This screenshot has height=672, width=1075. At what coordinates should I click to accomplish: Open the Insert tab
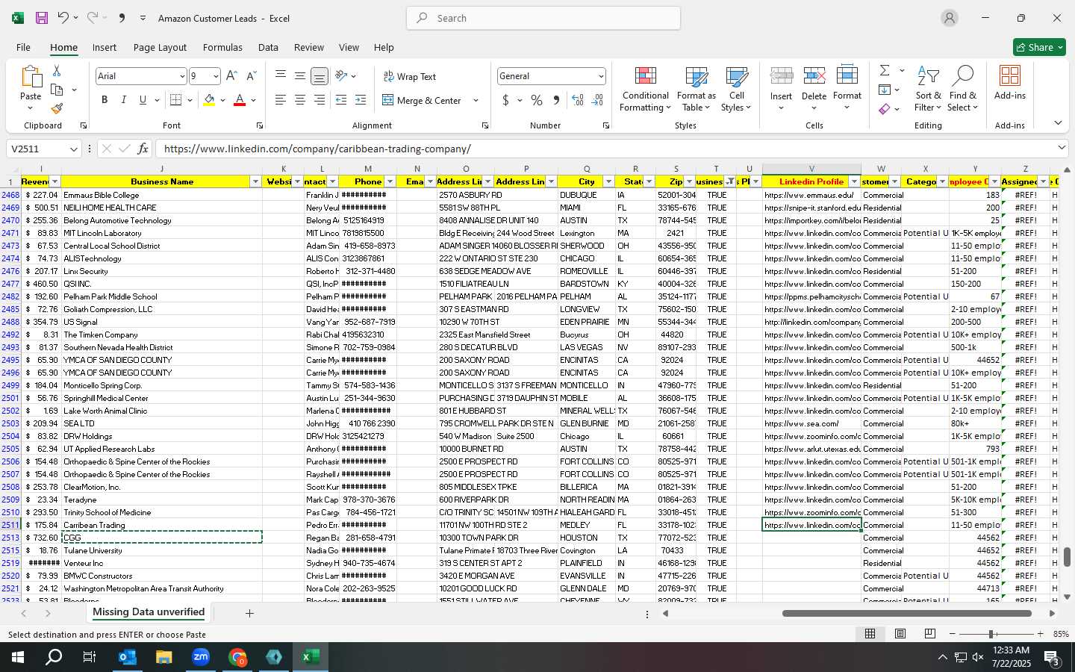pyautogui.click(x=105, y=47)
